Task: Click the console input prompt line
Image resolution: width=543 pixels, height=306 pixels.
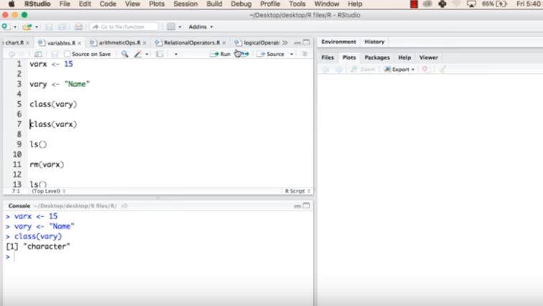Action: click(x=158, y=257)
